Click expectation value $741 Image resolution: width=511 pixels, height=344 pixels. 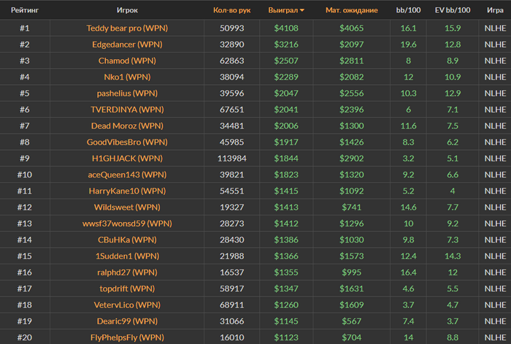352,207
